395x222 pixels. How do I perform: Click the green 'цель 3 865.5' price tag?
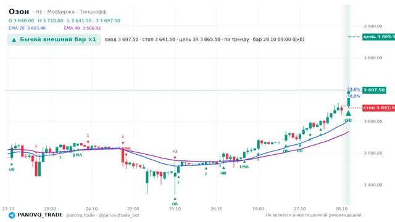click(378, 37)
